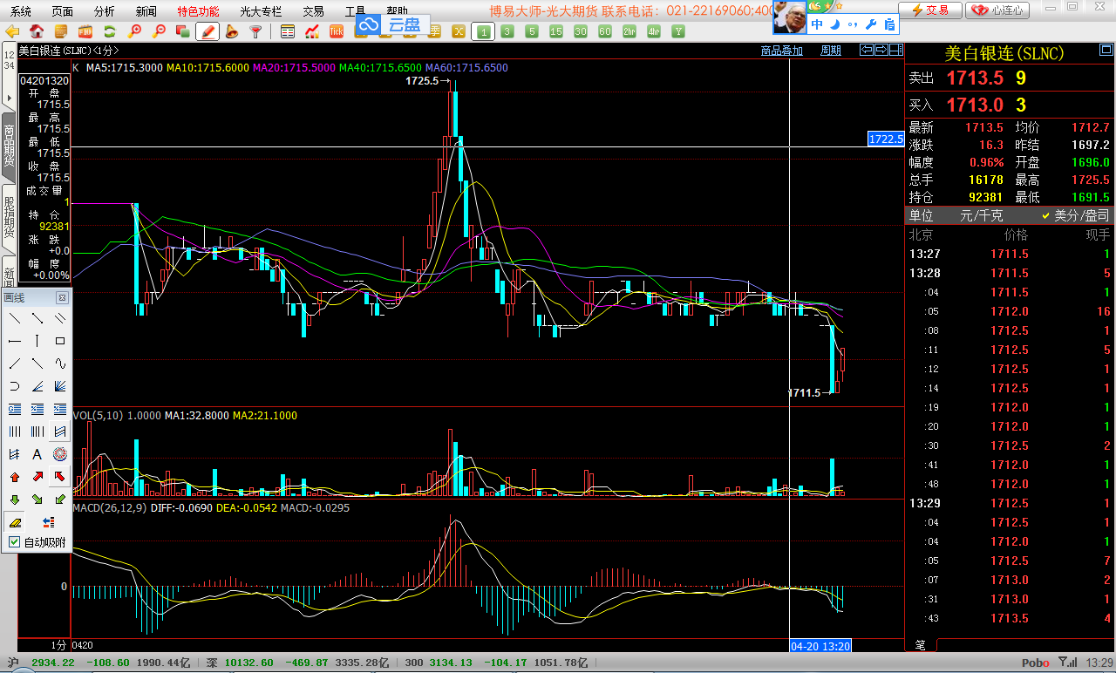Screen dimensions: 1116x673
Task: Open the 特色功能 menu
Action: point(198,11)
